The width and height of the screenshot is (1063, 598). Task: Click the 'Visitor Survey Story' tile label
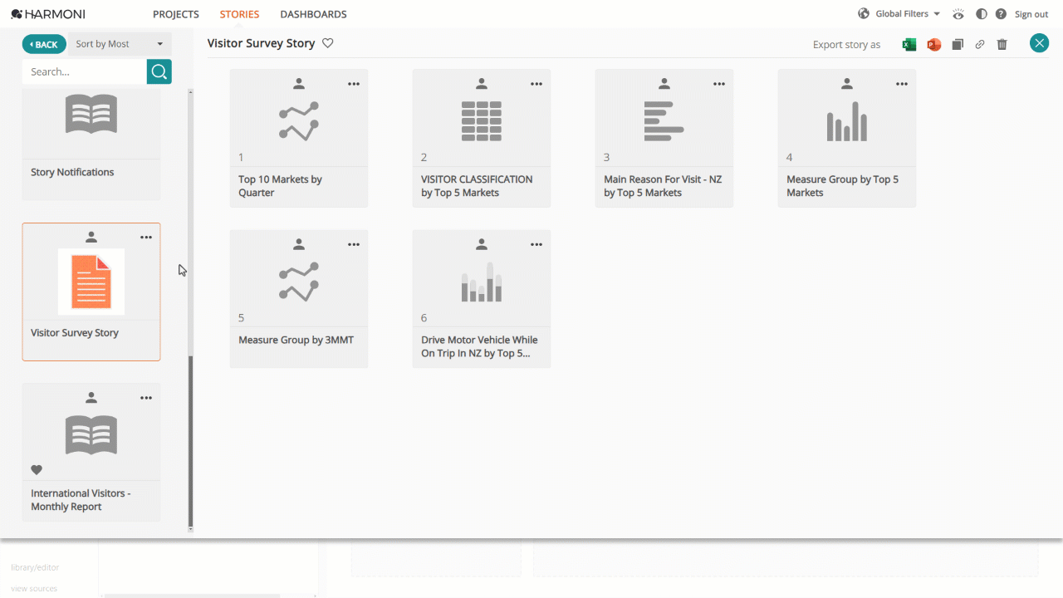(75, 333)
